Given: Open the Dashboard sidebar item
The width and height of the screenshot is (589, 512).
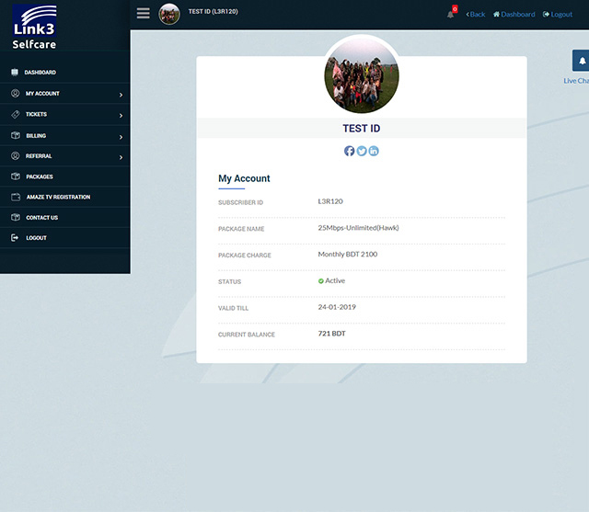Looking at the screenshot, I should (40, 73).
